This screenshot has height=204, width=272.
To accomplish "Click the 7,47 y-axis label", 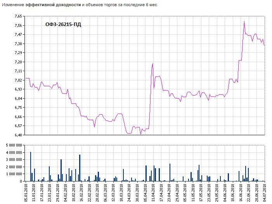I will point(18,35).
